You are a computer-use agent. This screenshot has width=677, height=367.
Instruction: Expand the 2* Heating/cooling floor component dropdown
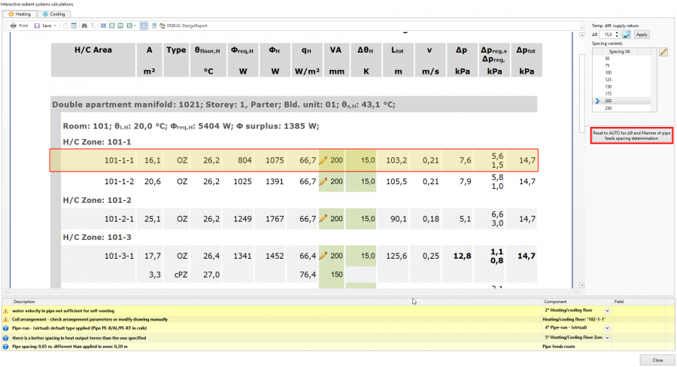[607, 311]
